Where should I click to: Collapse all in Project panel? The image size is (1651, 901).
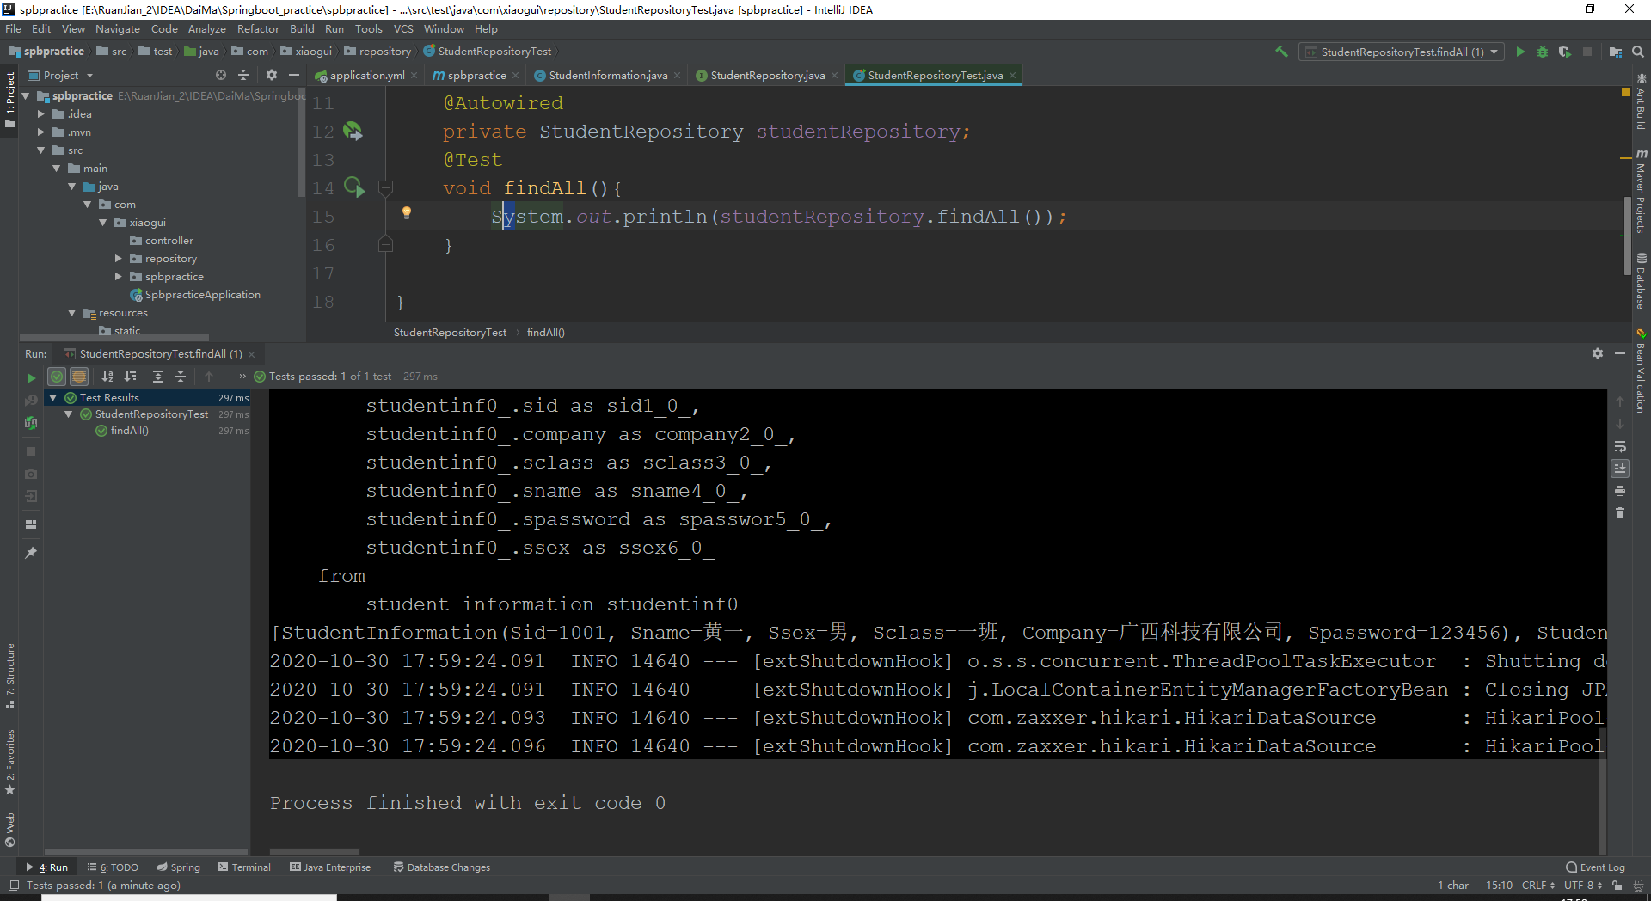[x=243, y=75]
